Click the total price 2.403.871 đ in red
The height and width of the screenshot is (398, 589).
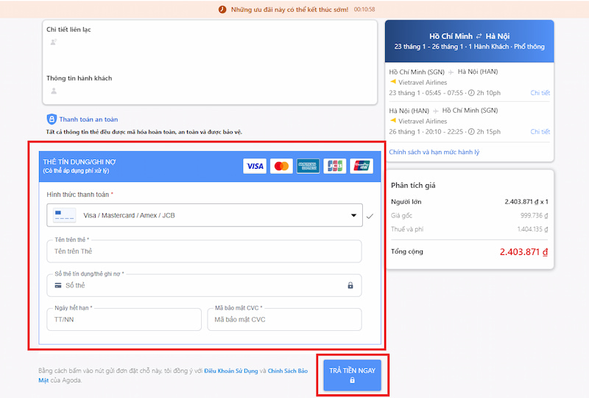[523, 251]
